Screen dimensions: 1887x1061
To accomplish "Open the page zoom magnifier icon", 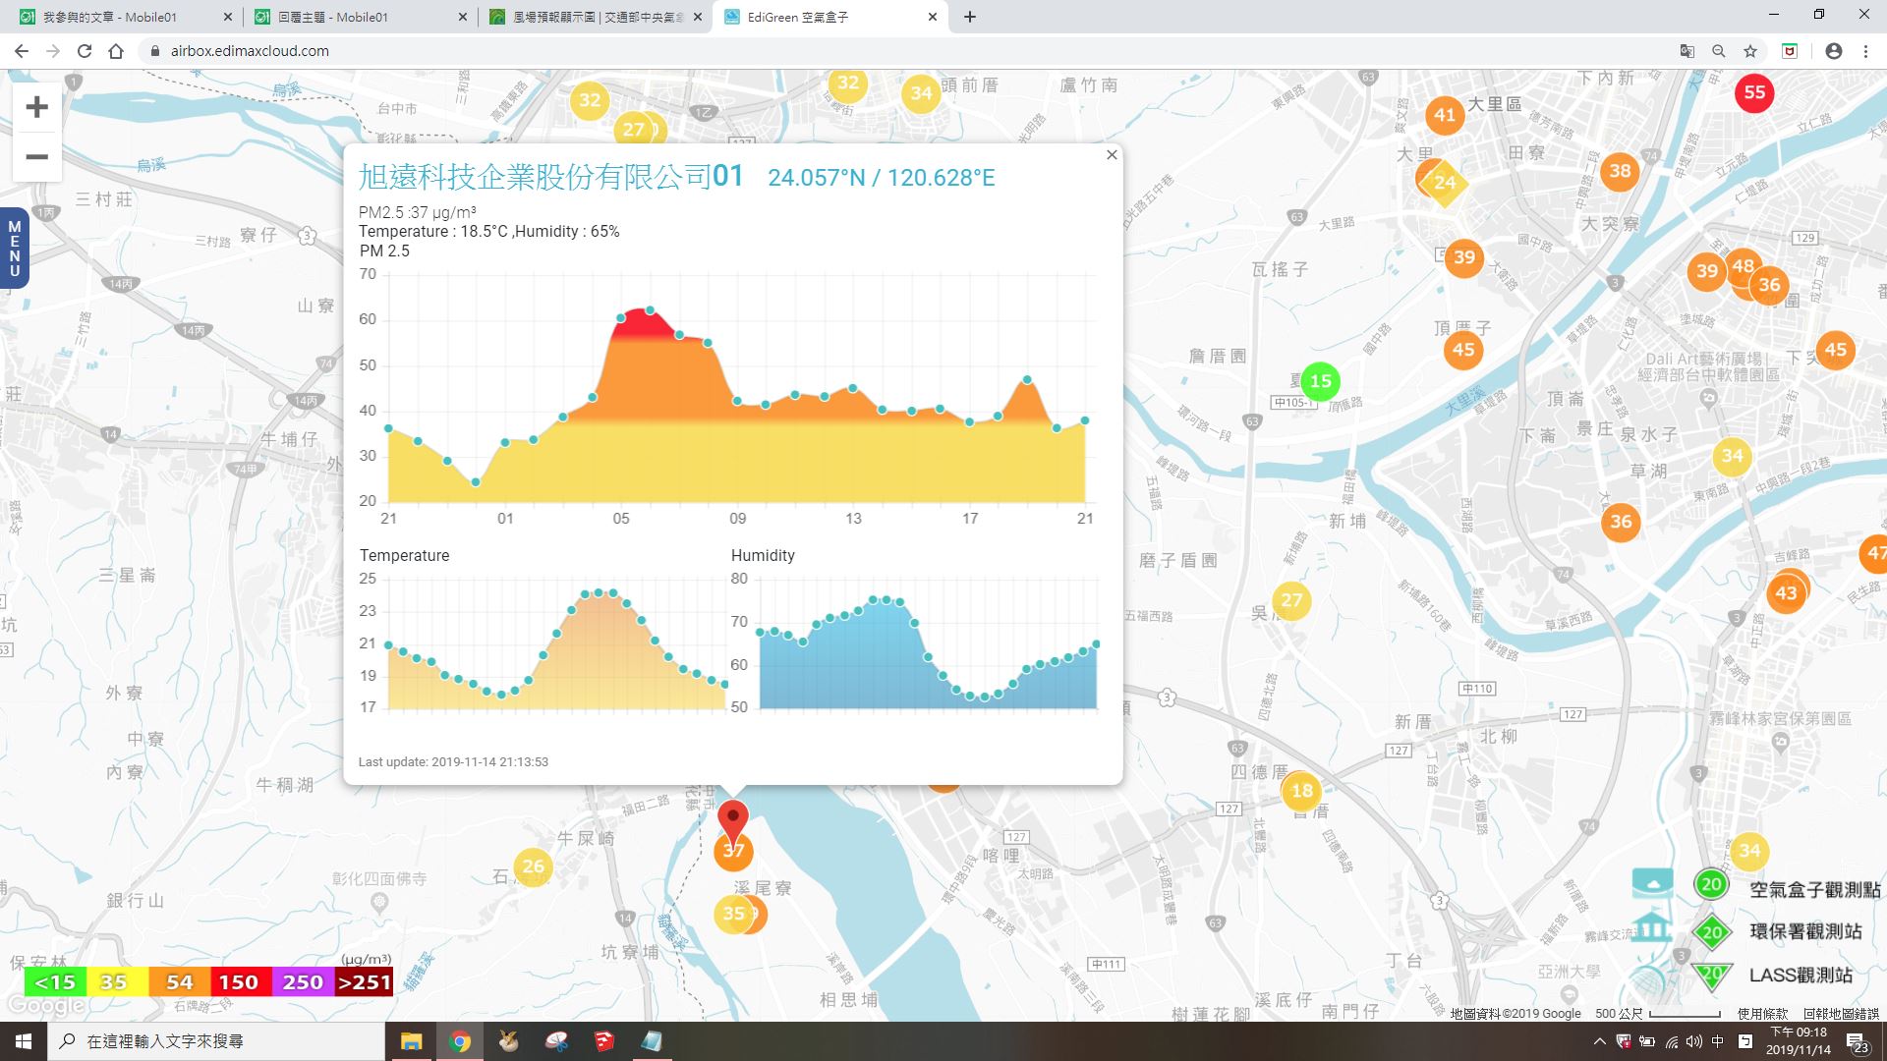I will click(1718, 51).
